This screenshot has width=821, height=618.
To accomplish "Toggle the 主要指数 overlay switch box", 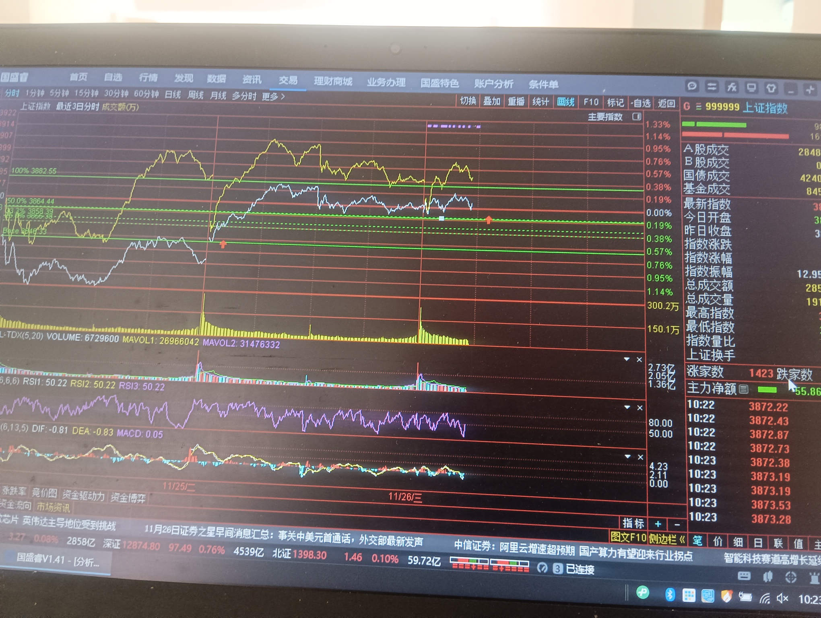I will coord(637,117).
